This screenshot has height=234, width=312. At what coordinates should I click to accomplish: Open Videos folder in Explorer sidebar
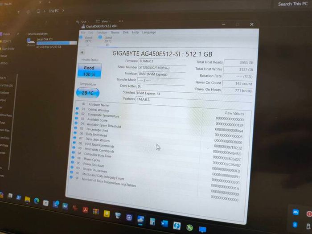(x=5, y=34)
